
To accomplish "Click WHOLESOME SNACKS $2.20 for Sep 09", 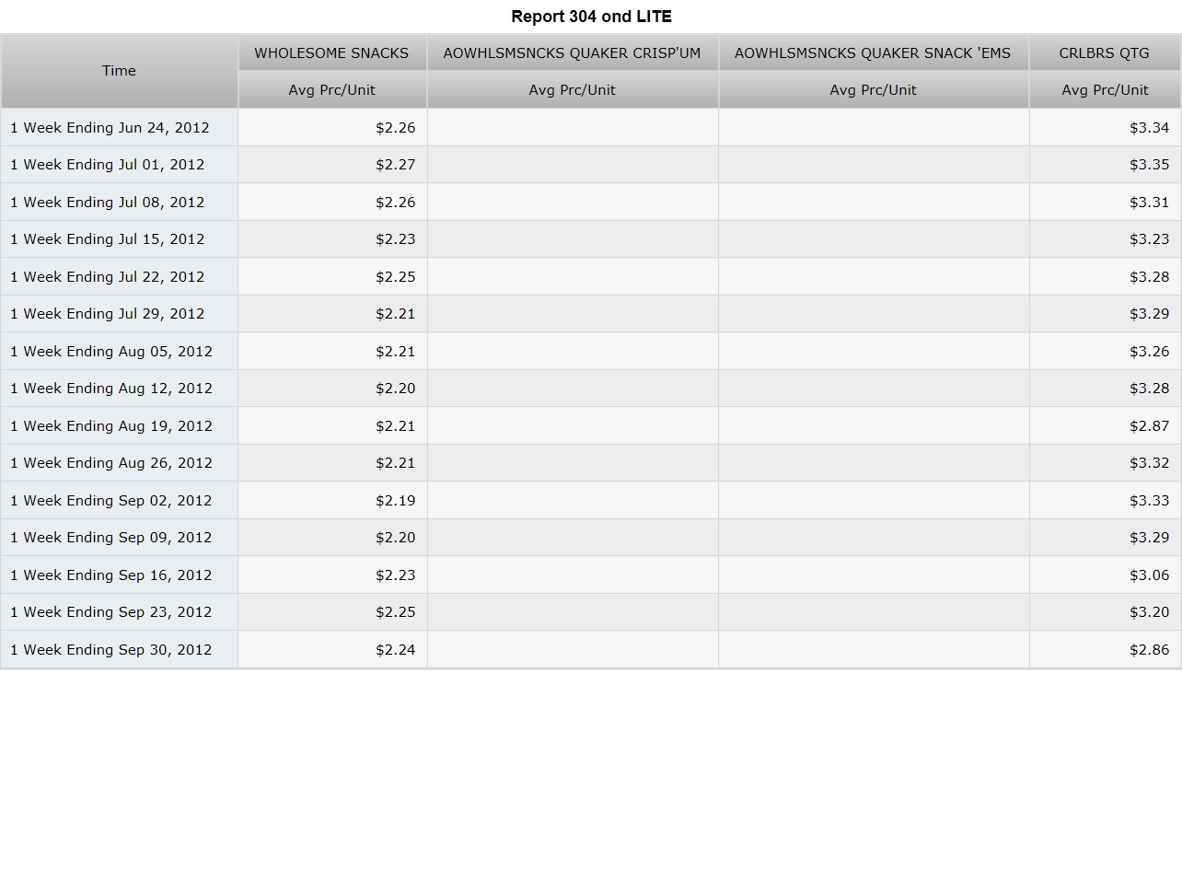I will coord(396,538).
